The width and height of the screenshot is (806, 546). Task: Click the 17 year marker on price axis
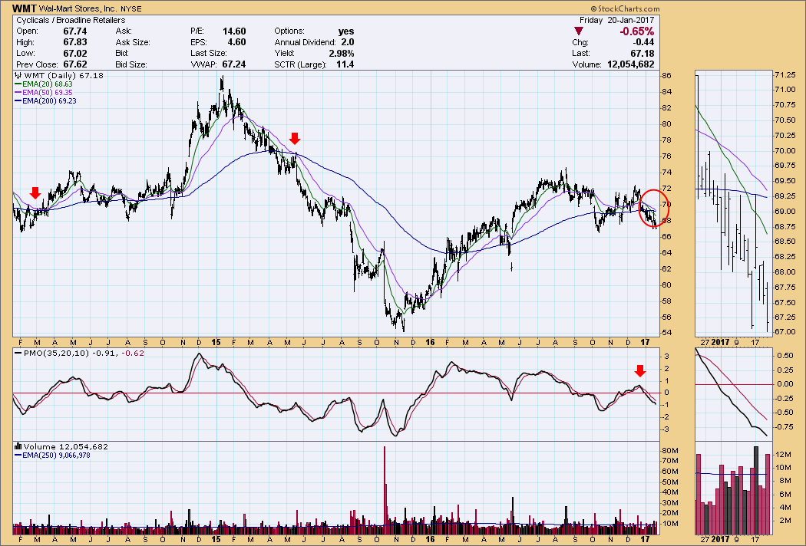646,342
